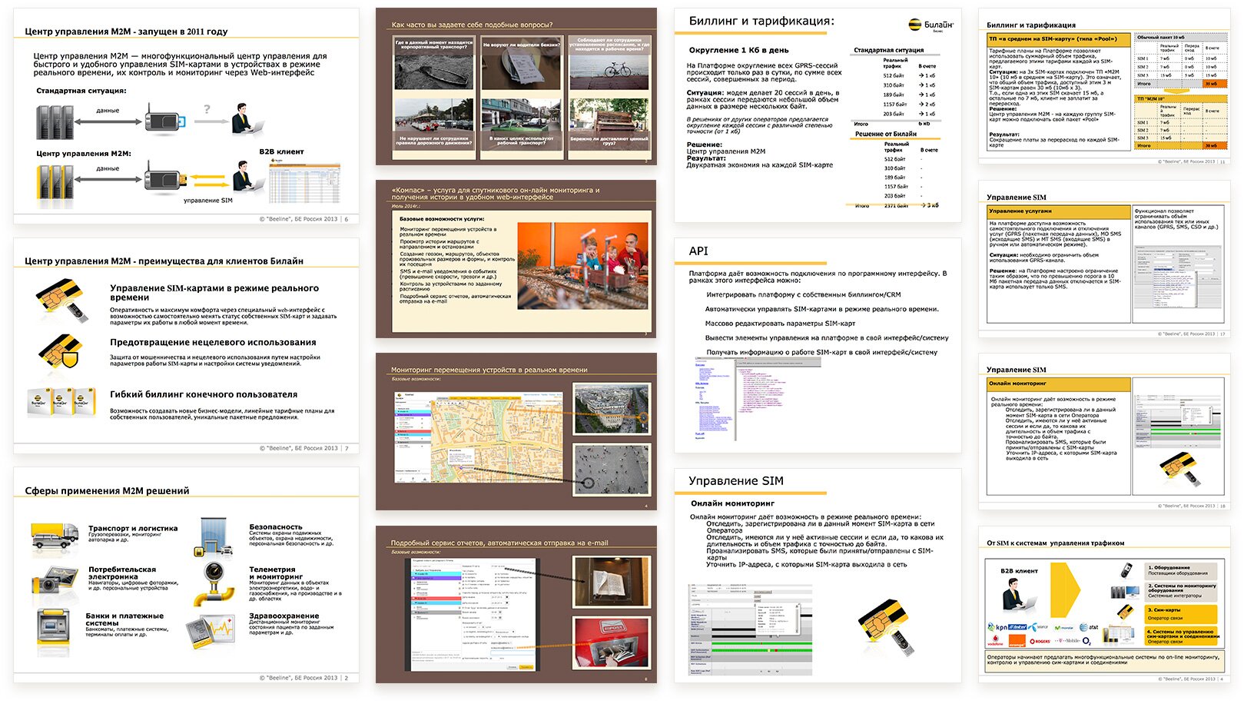Select servers and monitor icon beside 2. Системы по мониторингу
This screenshot has height=704, width=1244.
point(1123,591)
